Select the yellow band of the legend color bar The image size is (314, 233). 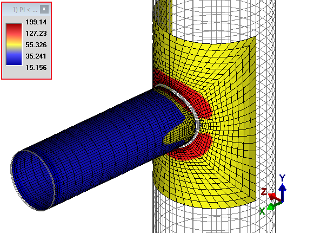pos(14,44)
